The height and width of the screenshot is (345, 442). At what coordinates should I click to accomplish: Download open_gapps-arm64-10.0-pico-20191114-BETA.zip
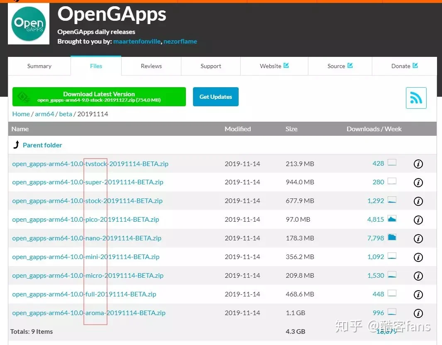click(85, 220)
